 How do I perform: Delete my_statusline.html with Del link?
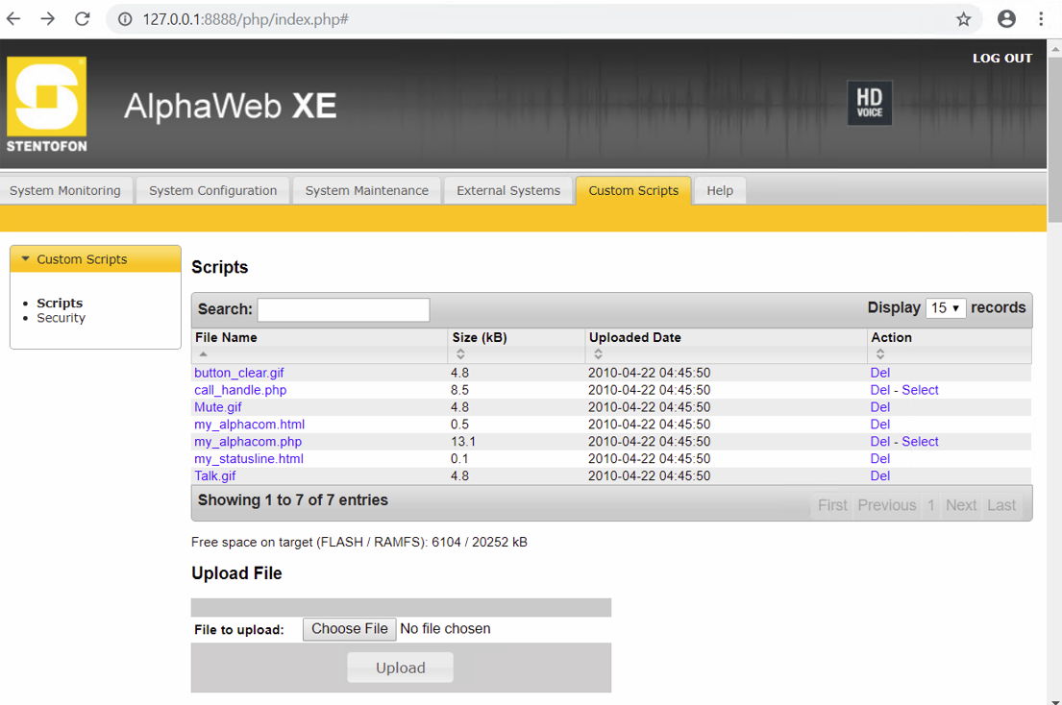tap(879, 459)
